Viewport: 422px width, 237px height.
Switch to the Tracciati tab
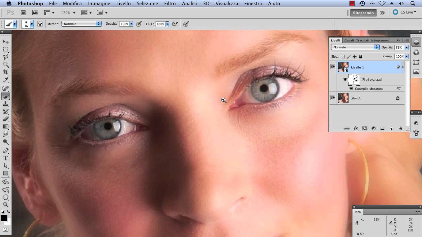[362, 40]
